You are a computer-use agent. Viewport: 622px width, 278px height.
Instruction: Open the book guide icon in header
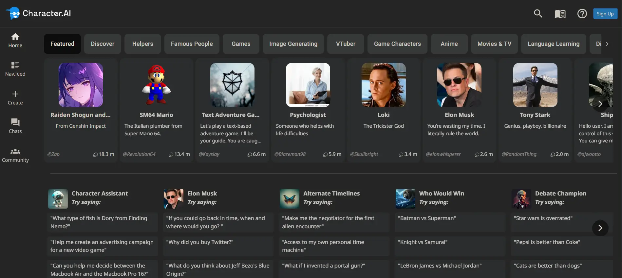click(x=560, y=14)
